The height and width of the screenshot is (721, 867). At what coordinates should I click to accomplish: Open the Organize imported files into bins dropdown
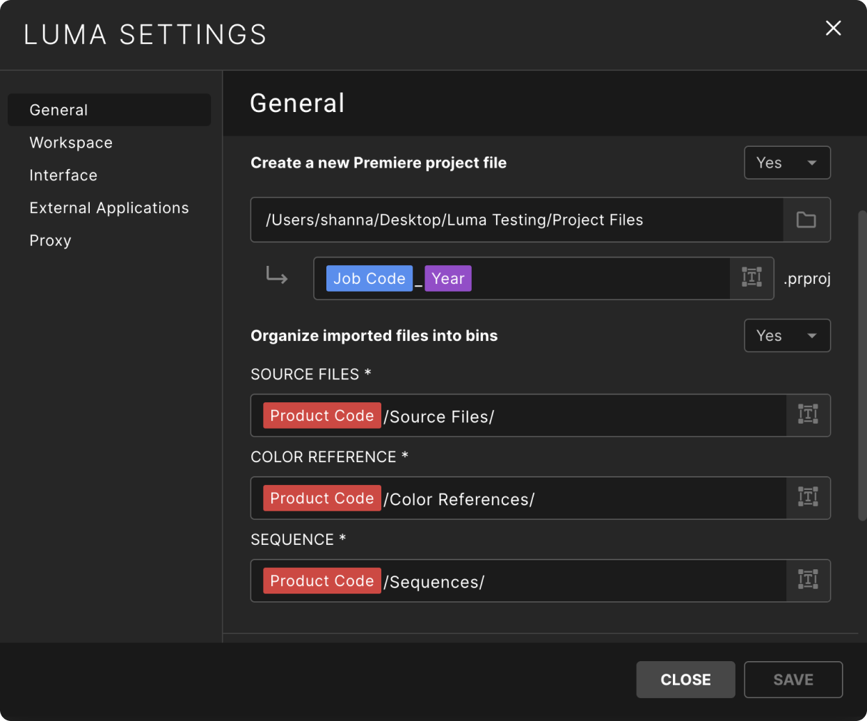(787, 335)
